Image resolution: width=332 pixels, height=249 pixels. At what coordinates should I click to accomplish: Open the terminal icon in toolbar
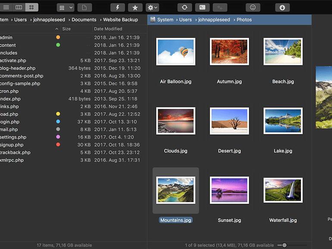coord(202,7)
